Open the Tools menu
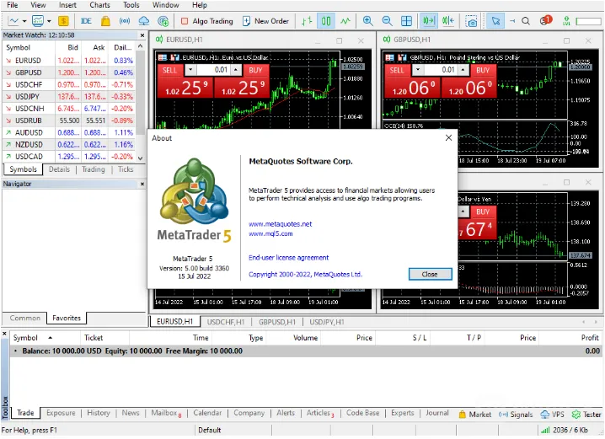605x439 pixels. pyautogui.click(x=131, y=5)
